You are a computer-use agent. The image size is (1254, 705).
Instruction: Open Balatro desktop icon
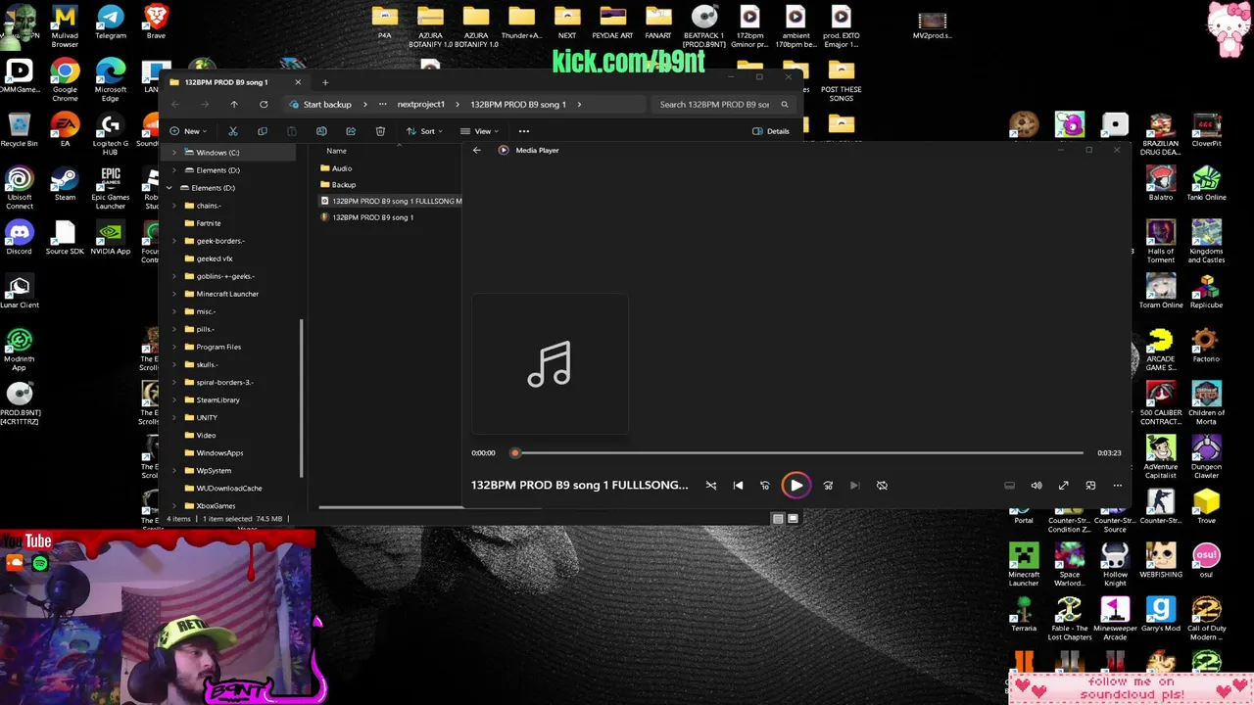point(1161,184)
